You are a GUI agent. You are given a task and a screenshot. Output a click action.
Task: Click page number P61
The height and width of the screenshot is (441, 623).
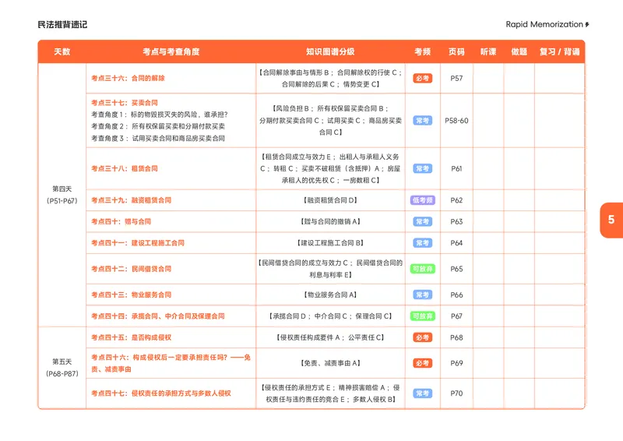tap(456, 168)
